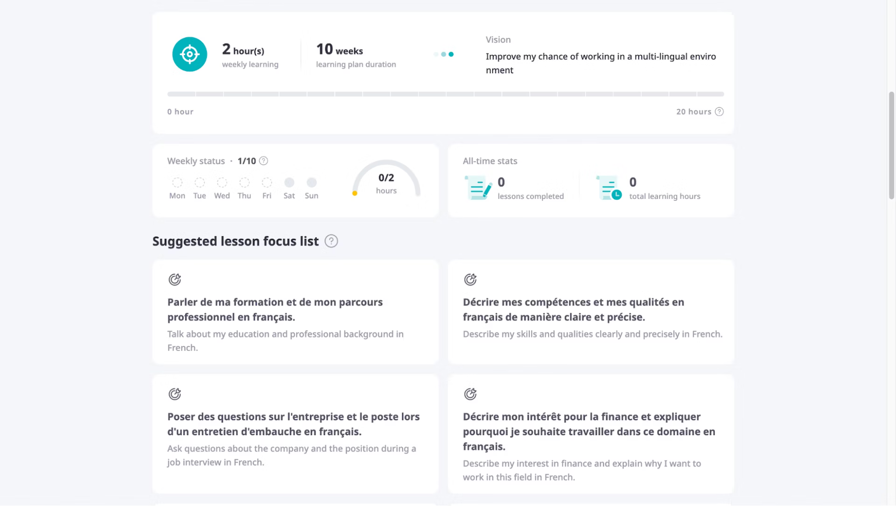This screenshot has width=896, height=506.
Task: Select the Saturday day circle
Action: (289, 183)
